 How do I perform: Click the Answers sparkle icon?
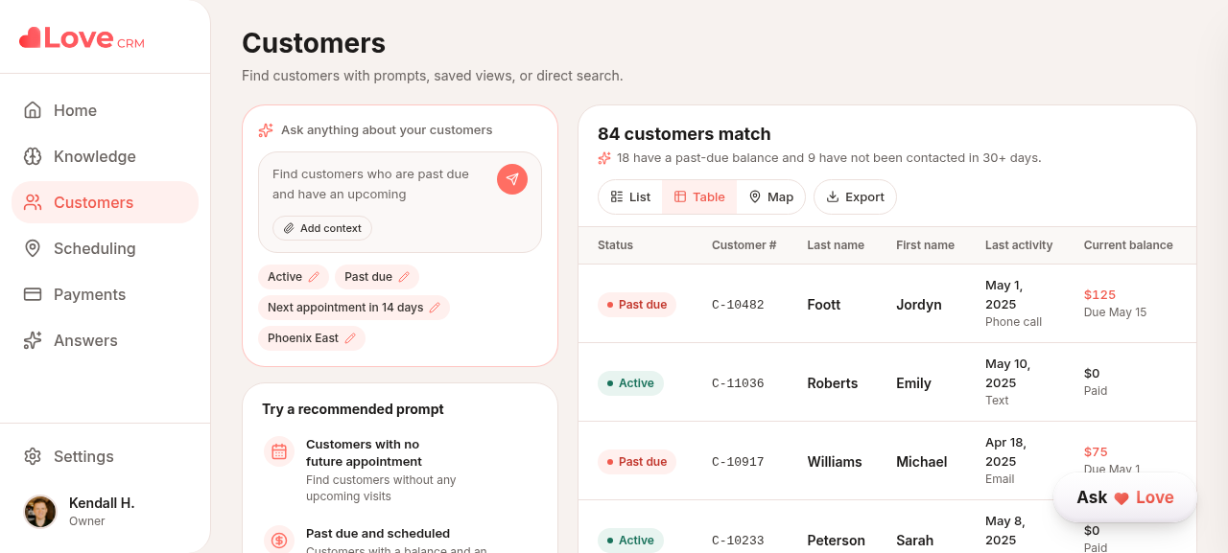(33, 340)
